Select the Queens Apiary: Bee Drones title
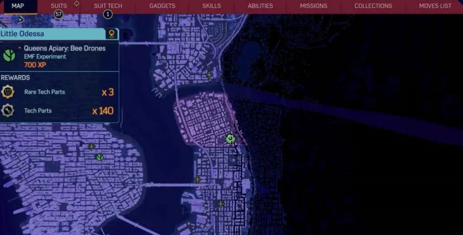The height and width of the screenshot is (235, 463). coord(64,48)
